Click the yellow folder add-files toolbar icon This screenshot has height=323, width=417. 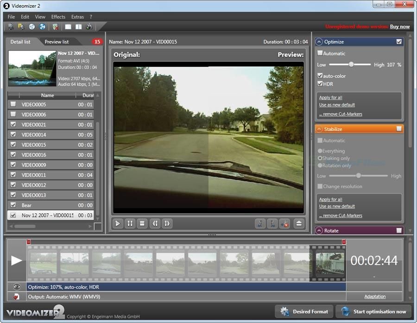[x=21, y=26]
